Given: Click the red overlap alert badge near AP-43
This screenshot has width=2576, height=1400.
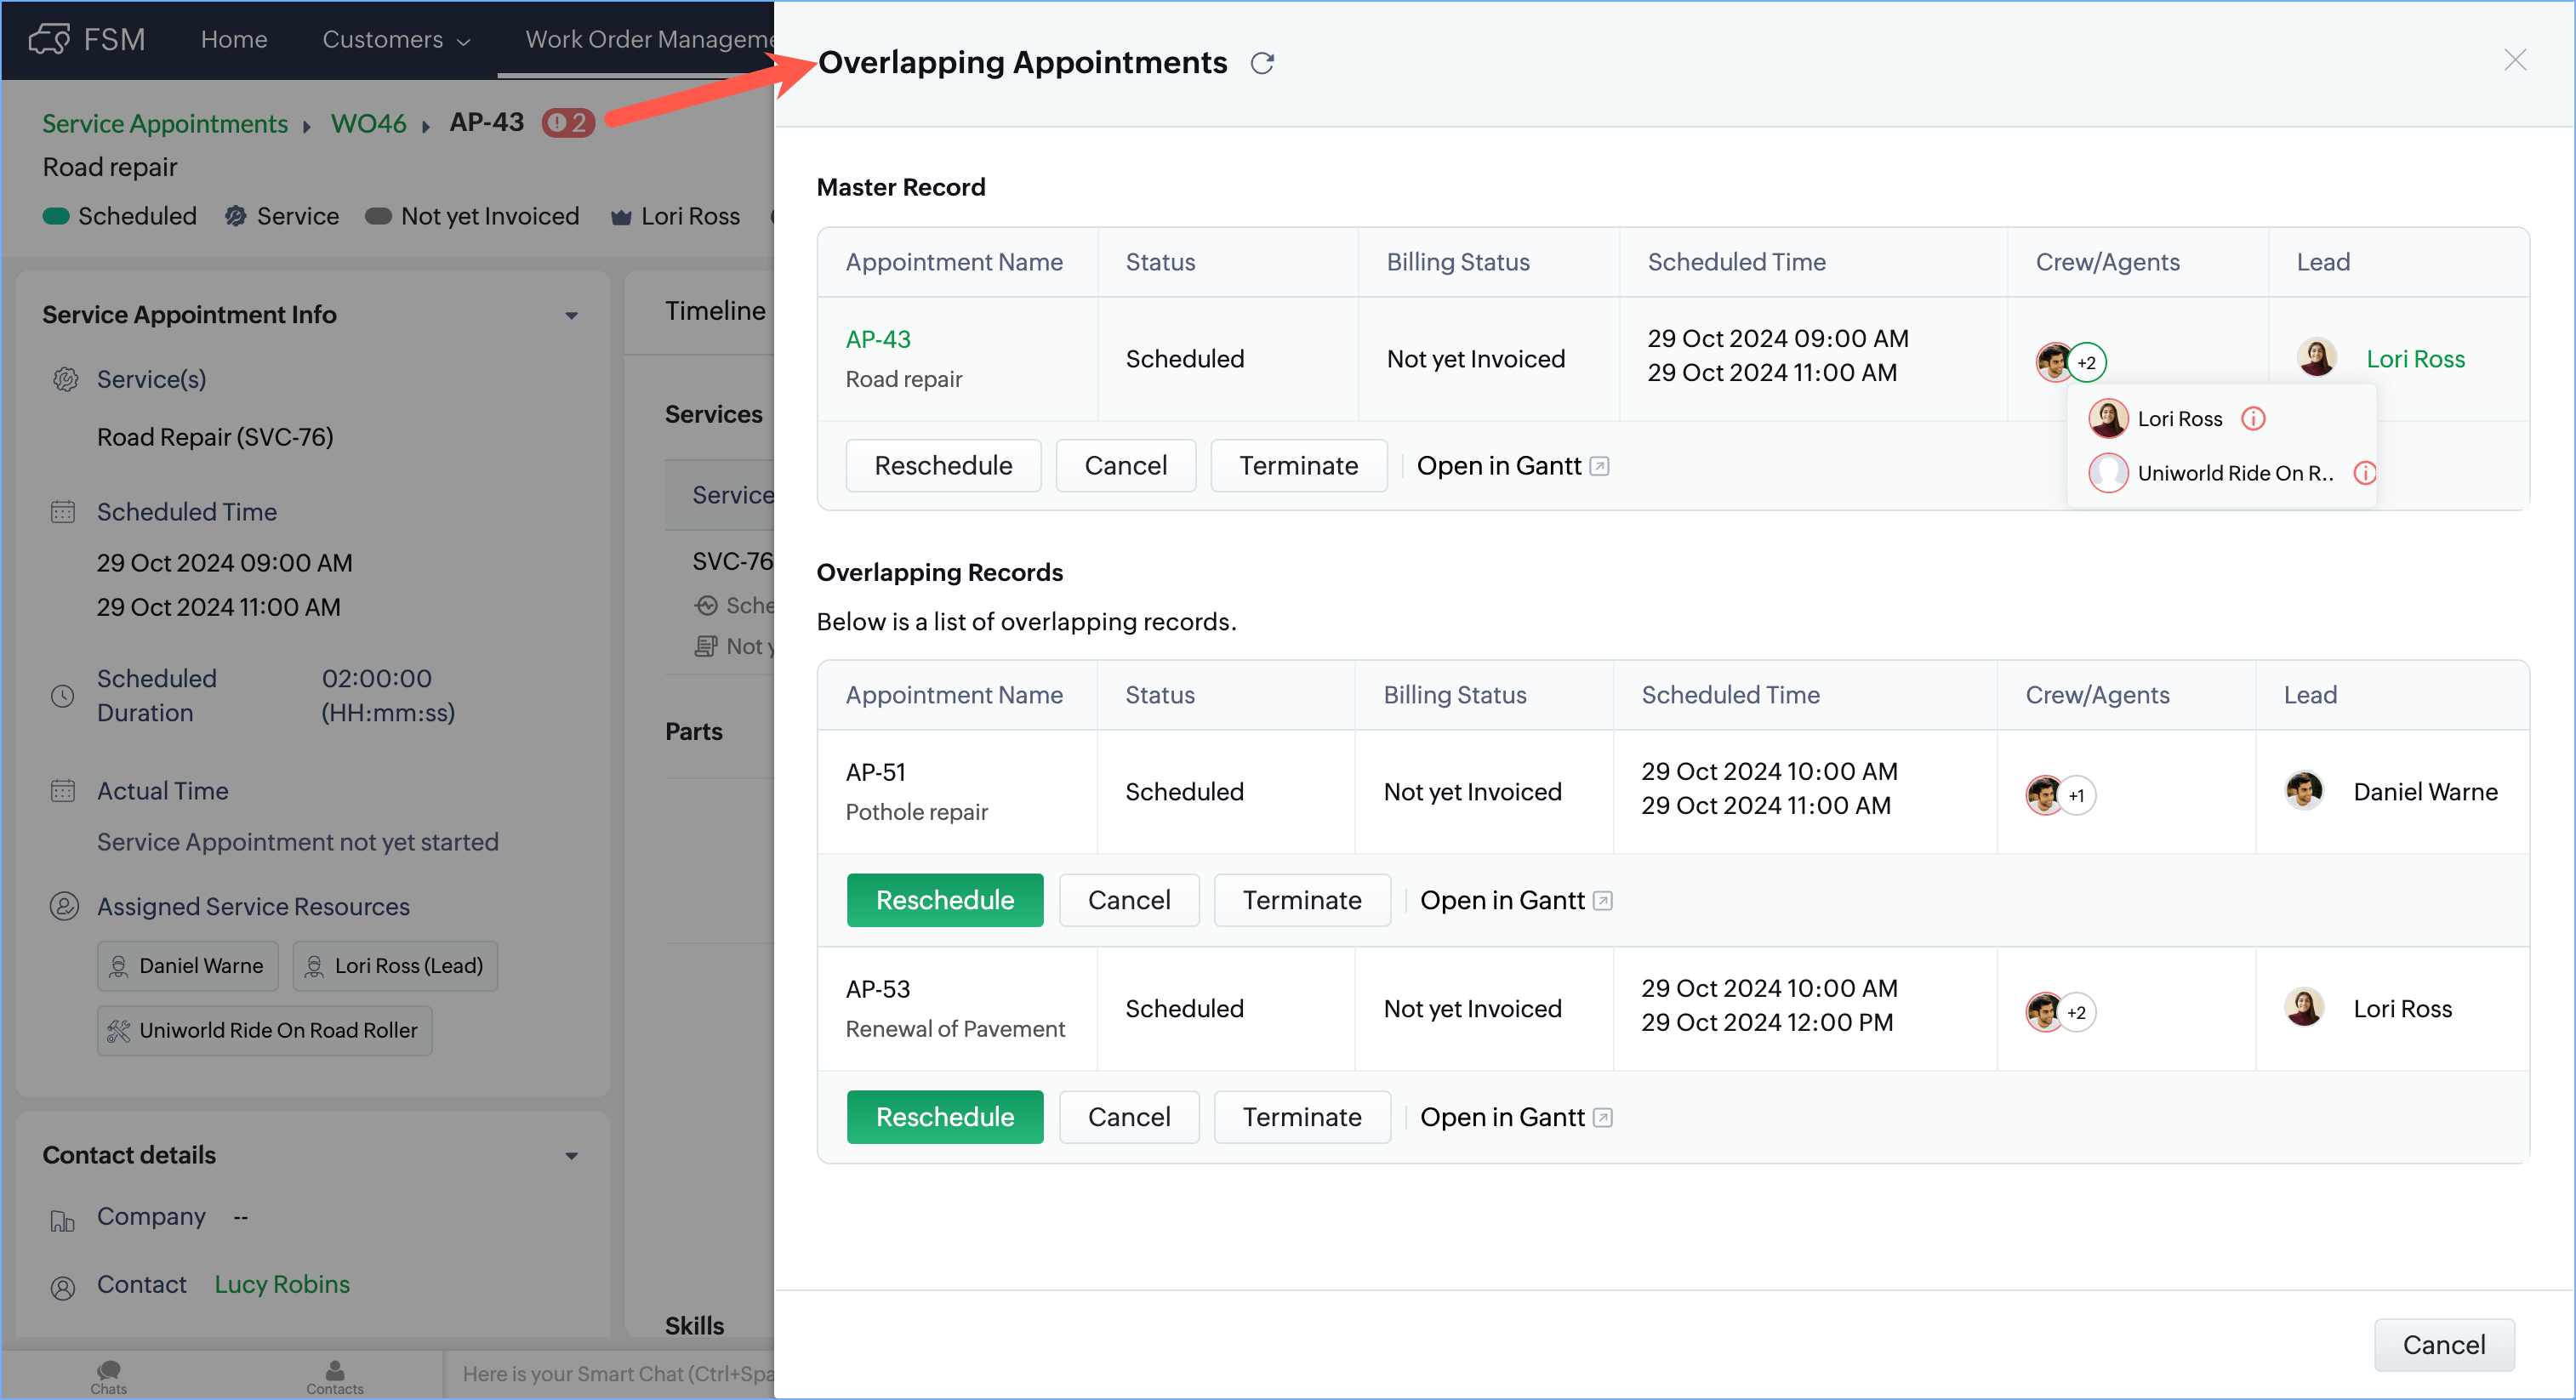Looking at the screenshot, I should point(568,123).
